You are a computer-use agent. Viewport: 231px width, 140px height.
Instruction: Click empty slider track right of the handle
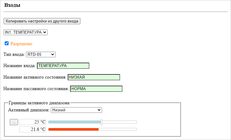[119, 122]
